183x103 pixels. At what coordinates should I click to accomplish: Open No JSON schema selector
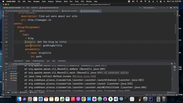[169, 95]
